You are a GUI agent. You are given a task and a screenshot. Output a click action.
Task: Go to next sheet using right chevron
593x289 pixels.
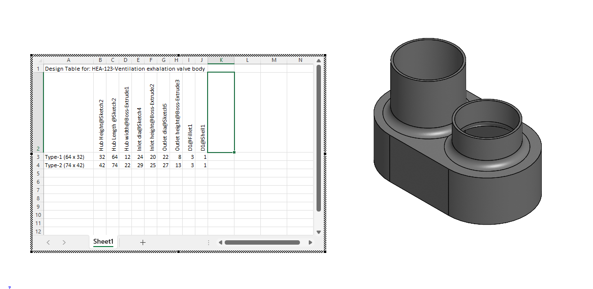pyautogui.click(x=64, y=242)
